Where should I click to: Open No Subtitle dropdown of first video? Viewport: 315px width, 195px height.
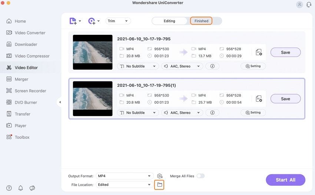click(x=138, y=66)
